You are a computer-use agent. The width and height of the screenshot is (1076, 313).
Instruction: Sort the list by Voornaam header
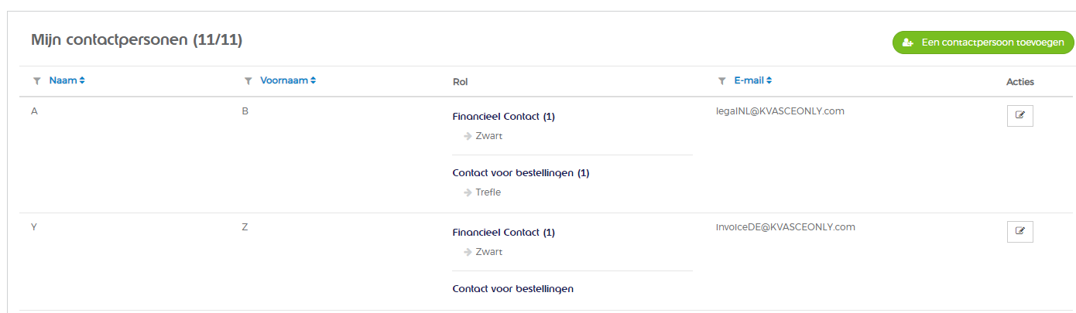(x=284, y=80)
